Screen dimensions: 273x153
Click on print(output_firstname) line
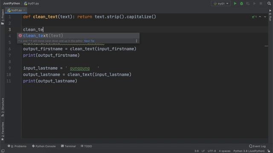point(51,55)
